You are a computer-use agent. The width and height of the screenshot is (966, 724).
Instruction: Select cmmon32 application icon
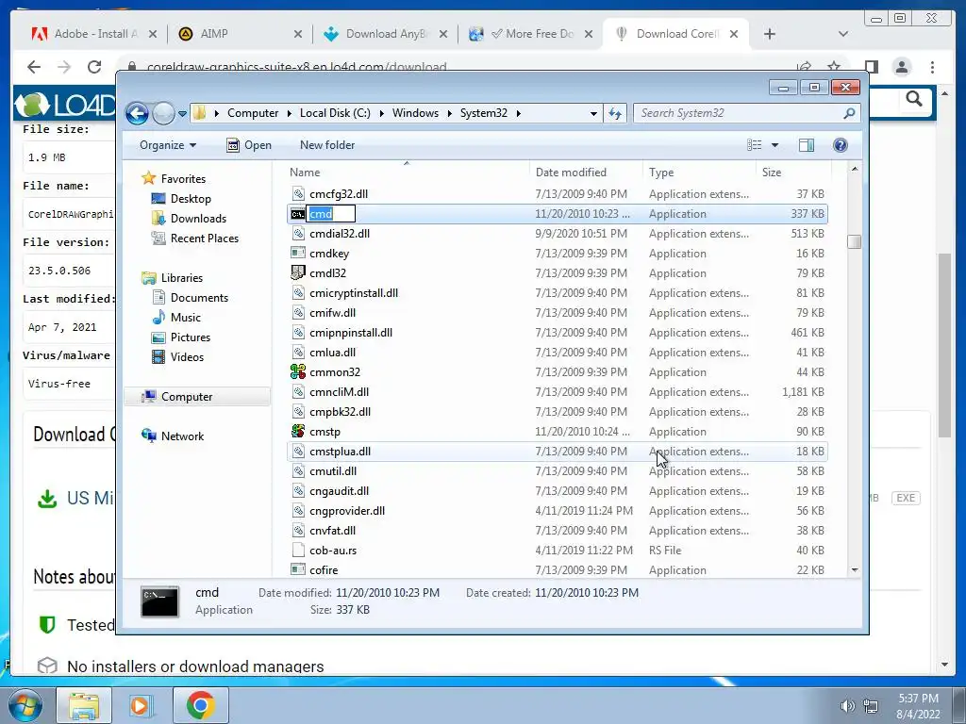[x=298, y=372]
